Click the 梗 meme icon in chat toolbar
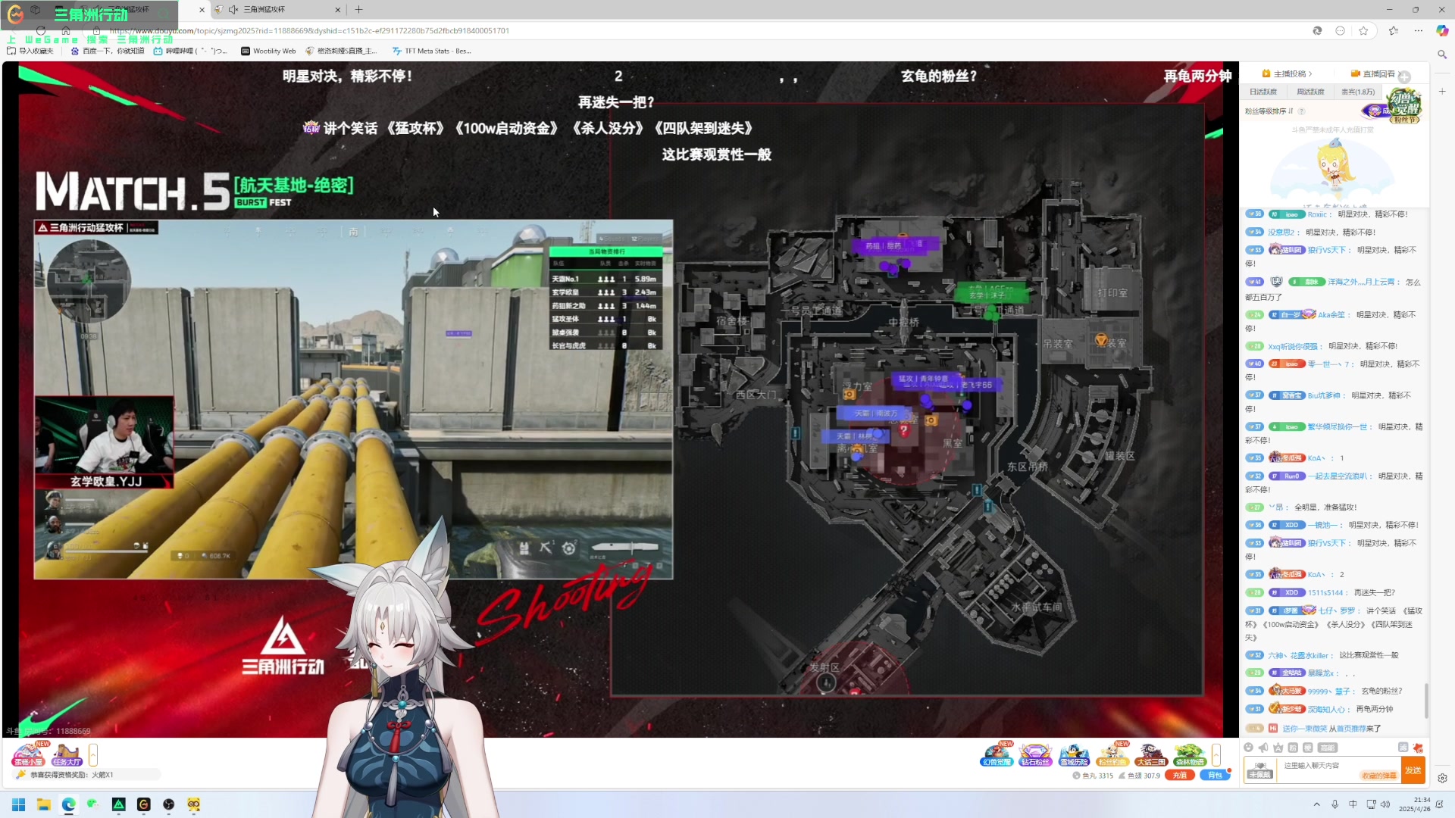1455x818 pixels. click(x=1307, y=748)
